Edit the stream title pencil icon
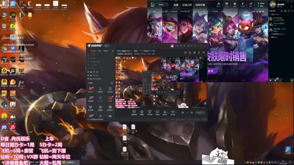Image resolution: width=294 pixels, height=165 pixels. (x=154, y=51)
